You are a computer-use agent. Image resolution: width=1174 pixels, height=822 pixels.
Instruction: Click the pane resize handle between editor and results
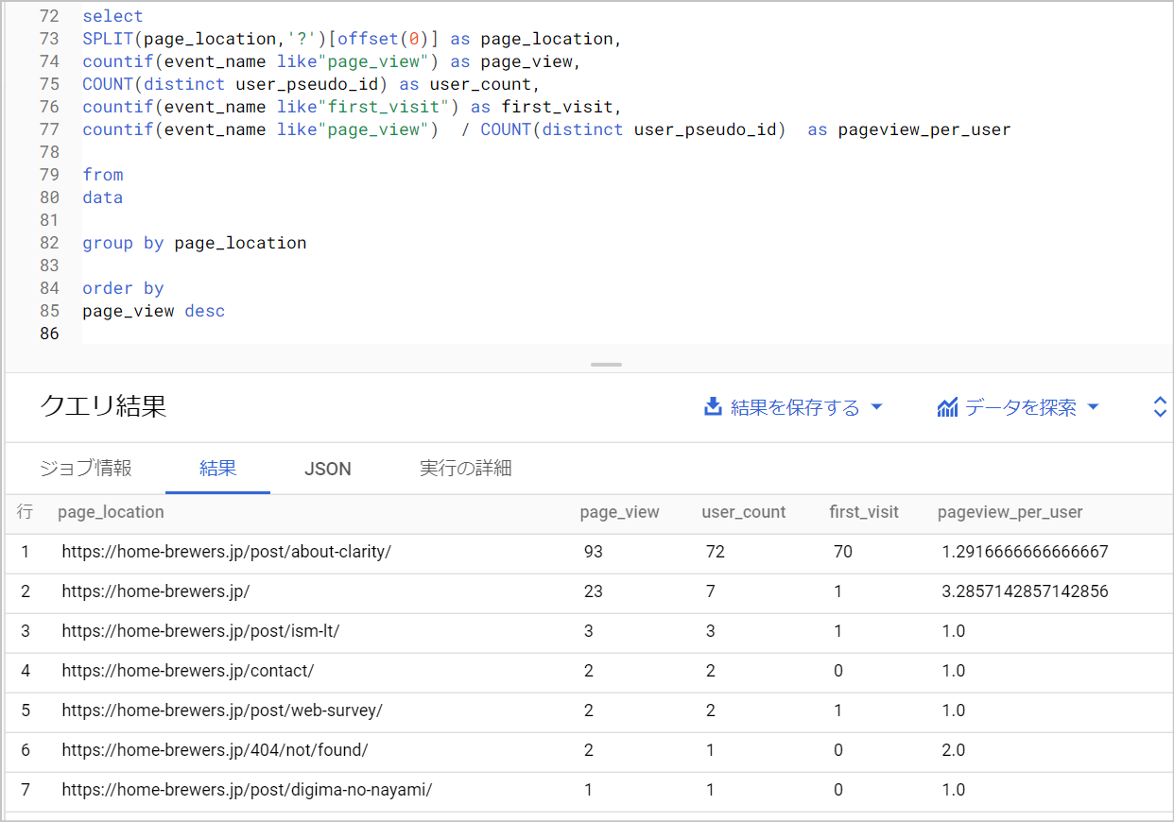click(x=606, y=365)
